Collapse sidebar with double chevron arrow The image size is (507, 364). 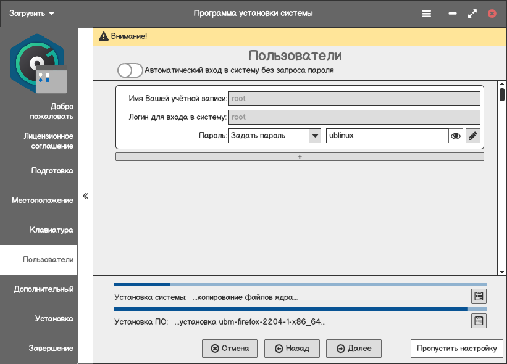coord(85,196)
